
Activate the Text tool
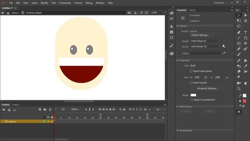coord(246,33)
